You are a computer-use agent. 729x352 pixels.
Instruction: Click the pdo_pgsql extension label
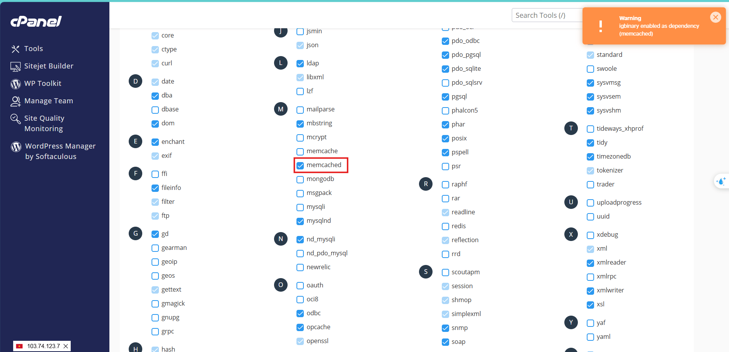tap(466, 55)
